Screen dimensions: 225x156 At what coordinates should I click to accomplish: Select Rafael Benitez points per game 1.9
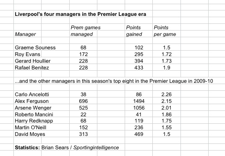click(167, 67)
